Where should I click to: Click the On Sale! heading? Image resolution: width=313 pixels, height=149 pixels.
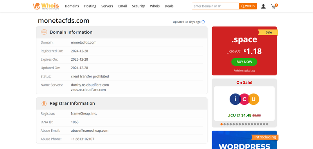[x=244, y=83]
